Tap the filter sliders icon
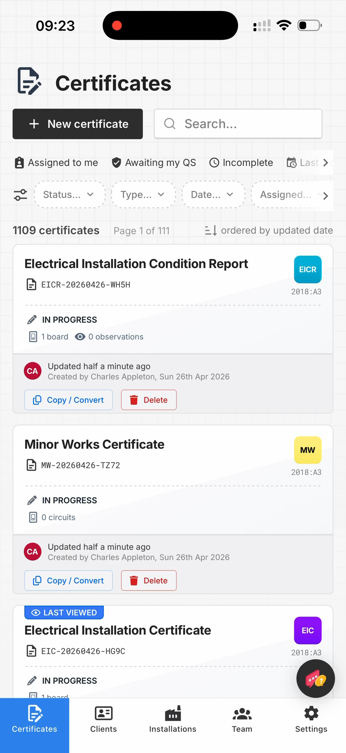The width and height of the screenshot is (346, 753). pyautogui.click(x=21, y=195)
